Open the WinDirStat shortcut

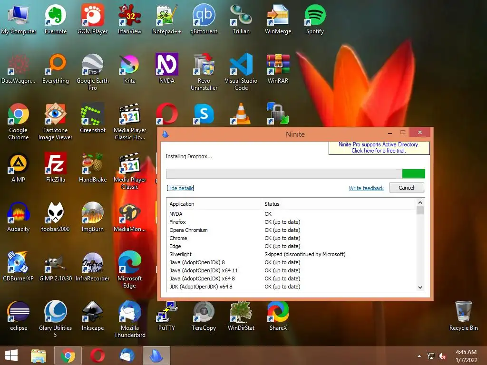click(241, 317)
